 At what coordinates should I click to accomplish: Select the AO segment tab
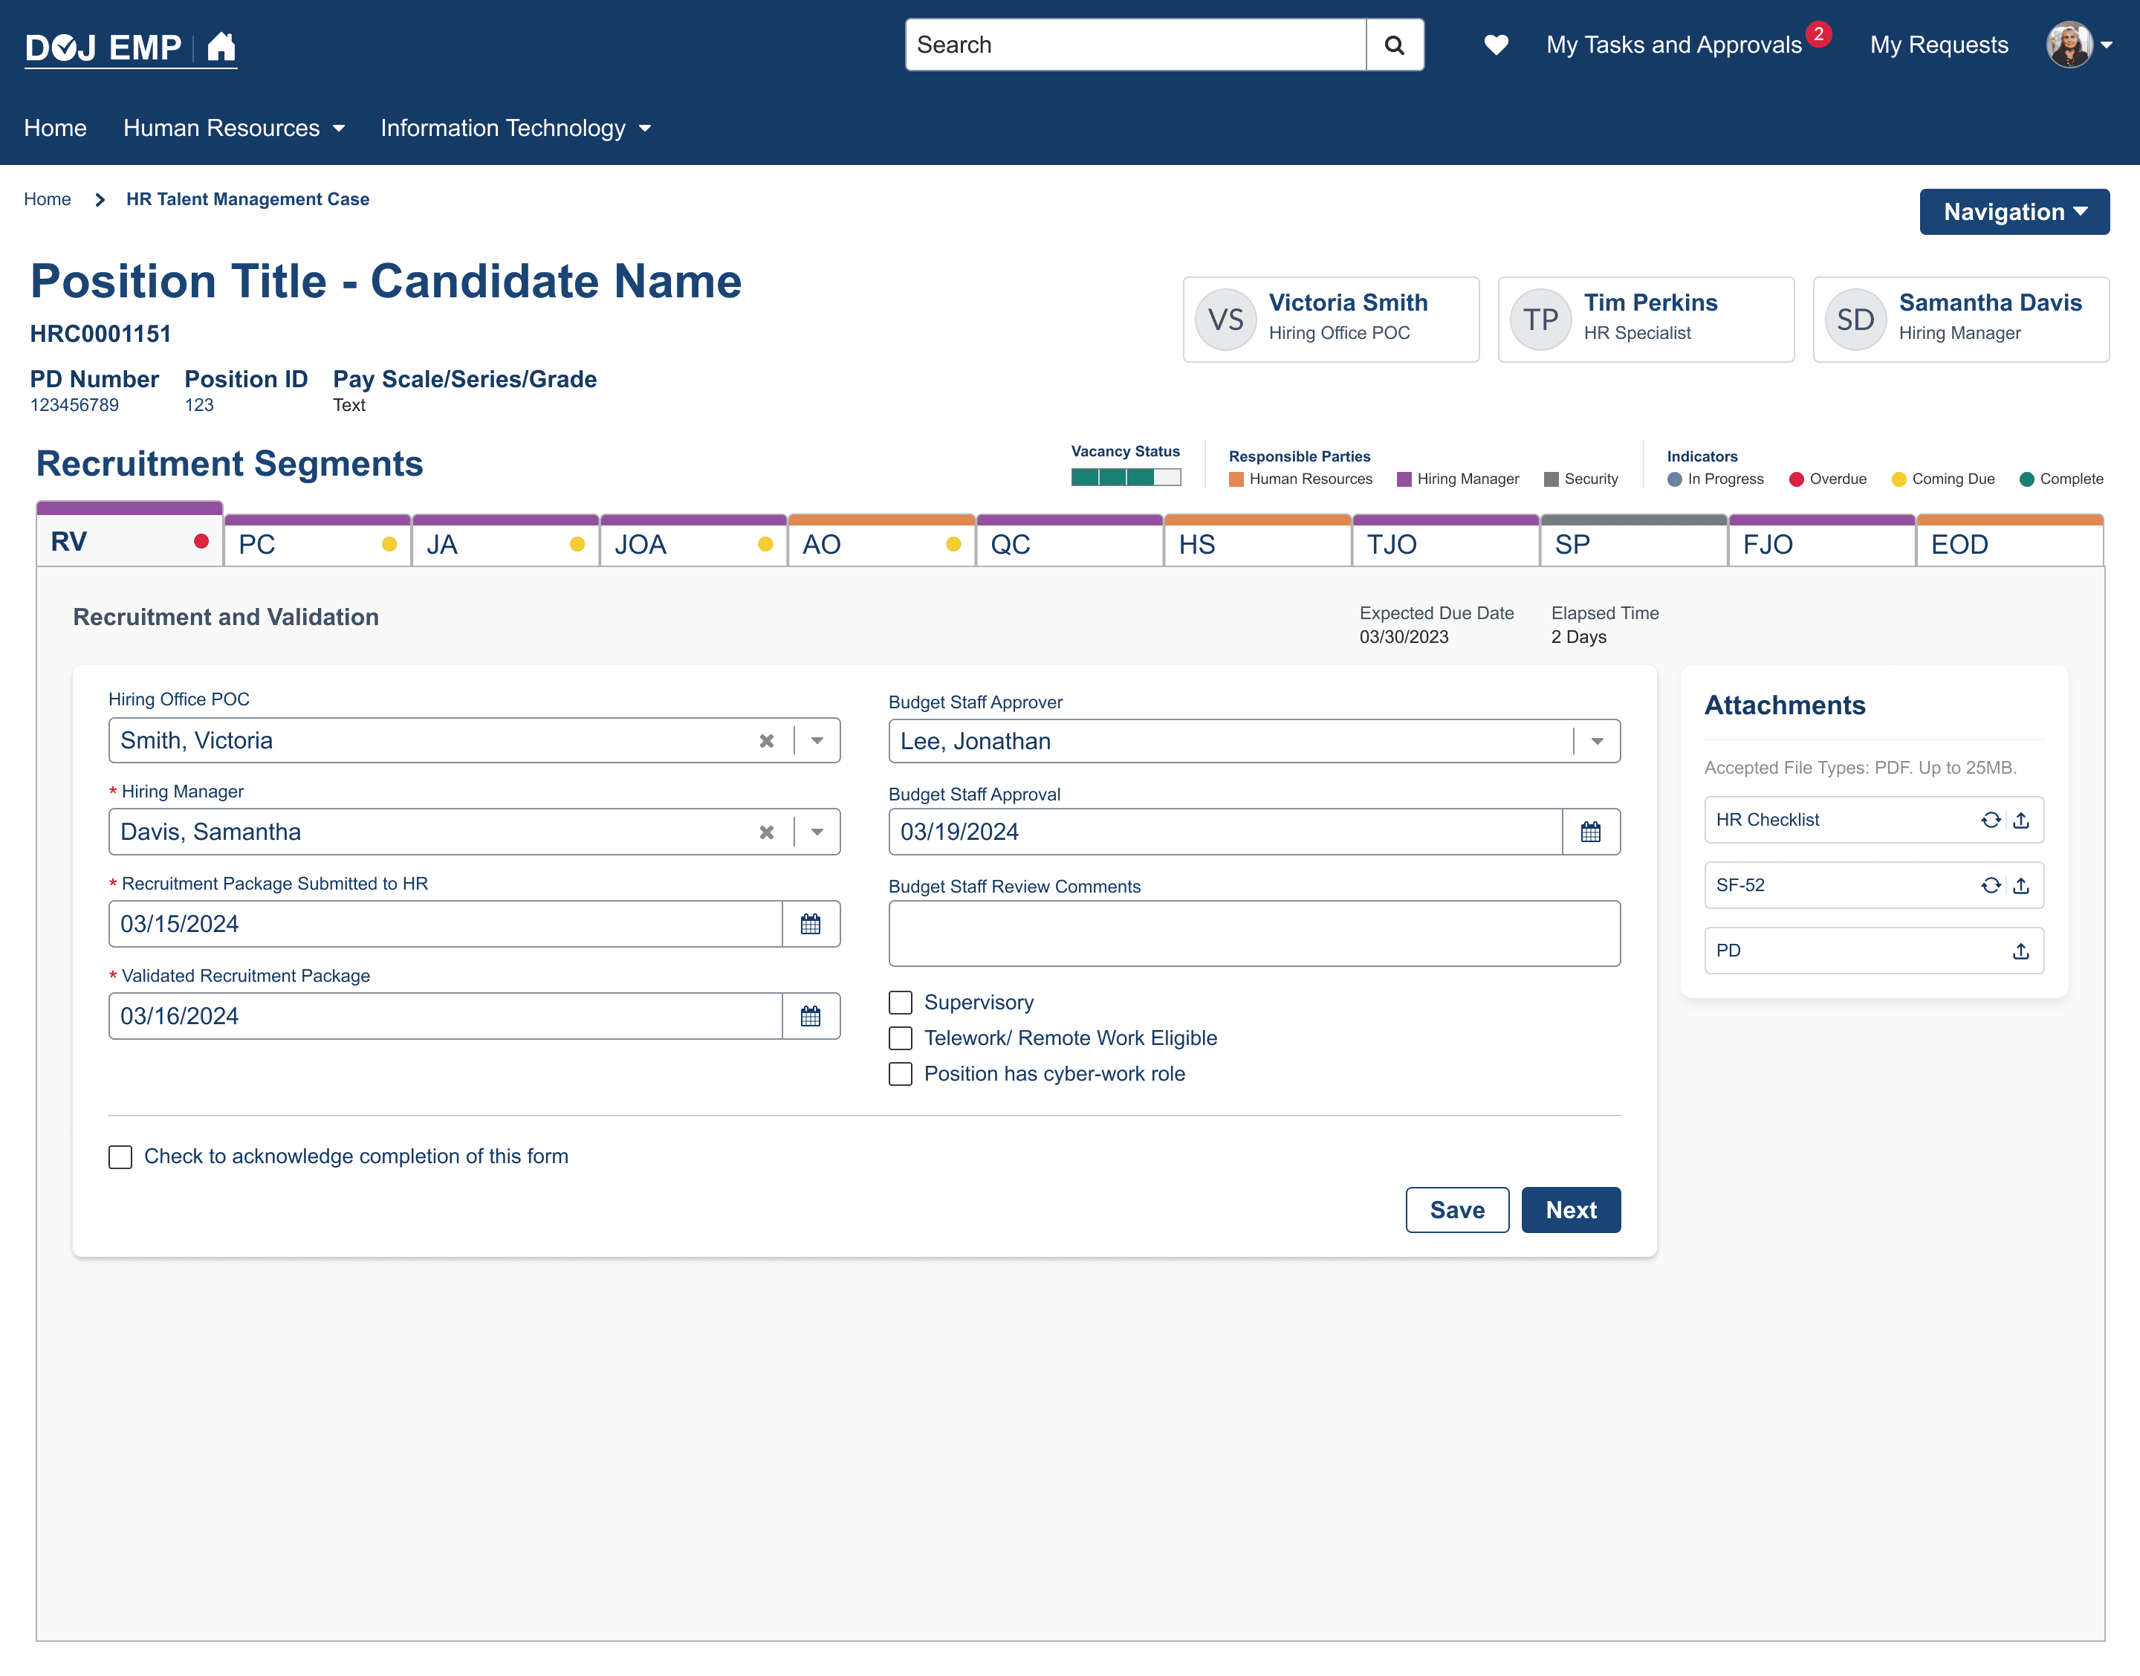coord(882,542)
